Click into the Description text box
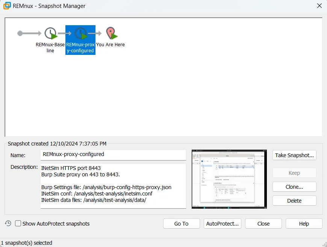 [x=113, y=186]
